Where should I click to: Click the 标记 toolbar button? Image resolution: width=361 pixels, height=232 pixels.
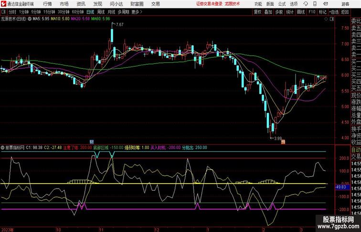click(x=322, y=12)
